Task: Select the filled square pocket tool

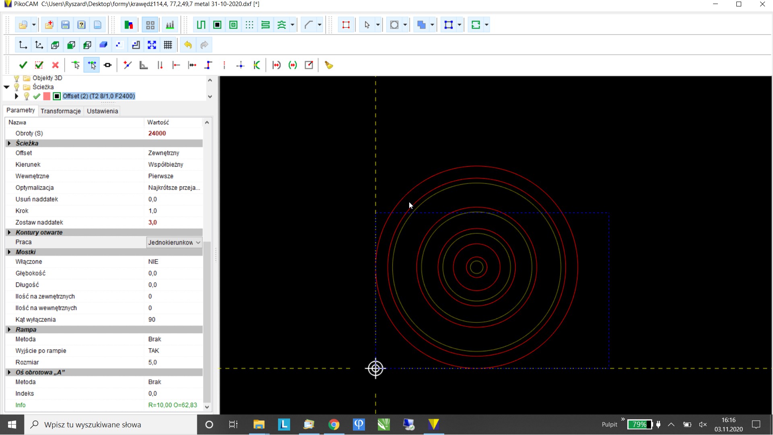Action: pos(217,25)
